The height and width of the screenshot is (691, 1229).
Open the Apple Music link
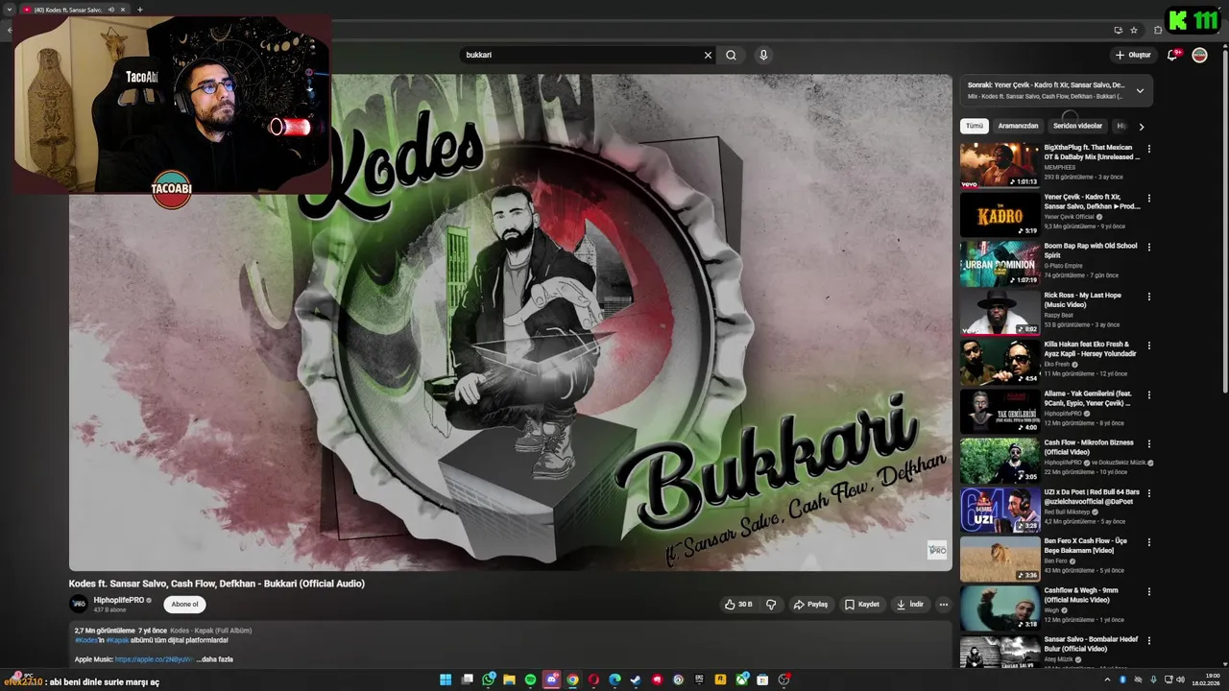pyautogui.click(x=155, y=659)
